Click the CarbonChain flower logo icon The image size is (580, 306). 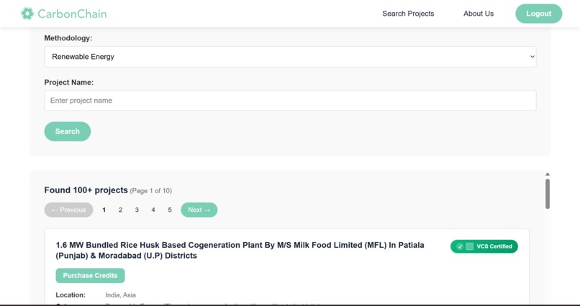(27, 14)
